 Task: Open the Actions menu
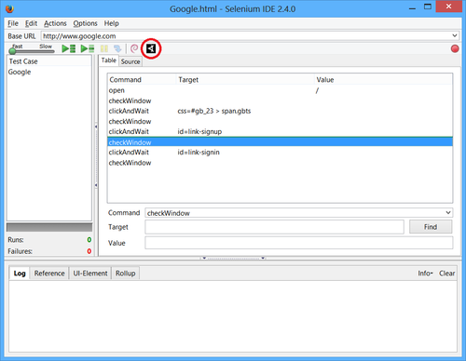pyautogui.click(x=55, y=23)
